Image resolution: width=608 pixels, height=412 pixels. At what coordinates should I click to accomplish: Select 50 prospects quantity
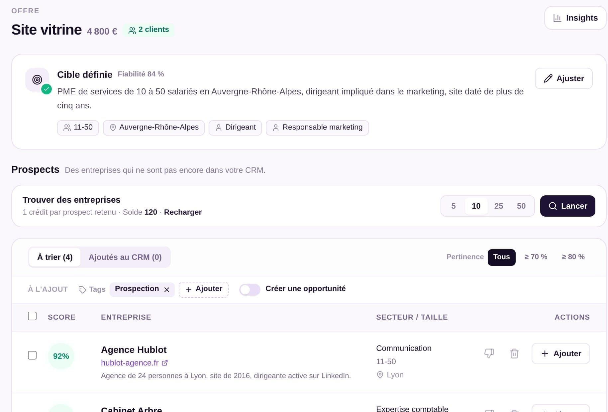521,206
